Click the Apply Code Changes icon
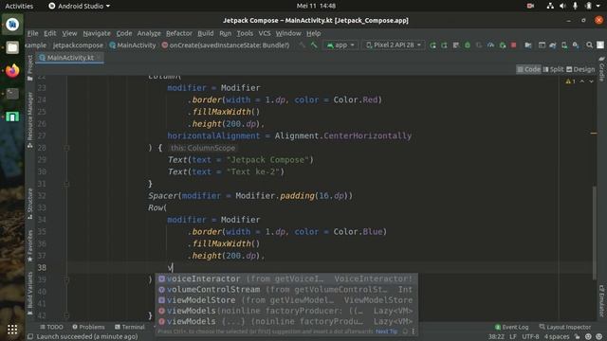The image size is (607, 341). [x=455, y=45]
